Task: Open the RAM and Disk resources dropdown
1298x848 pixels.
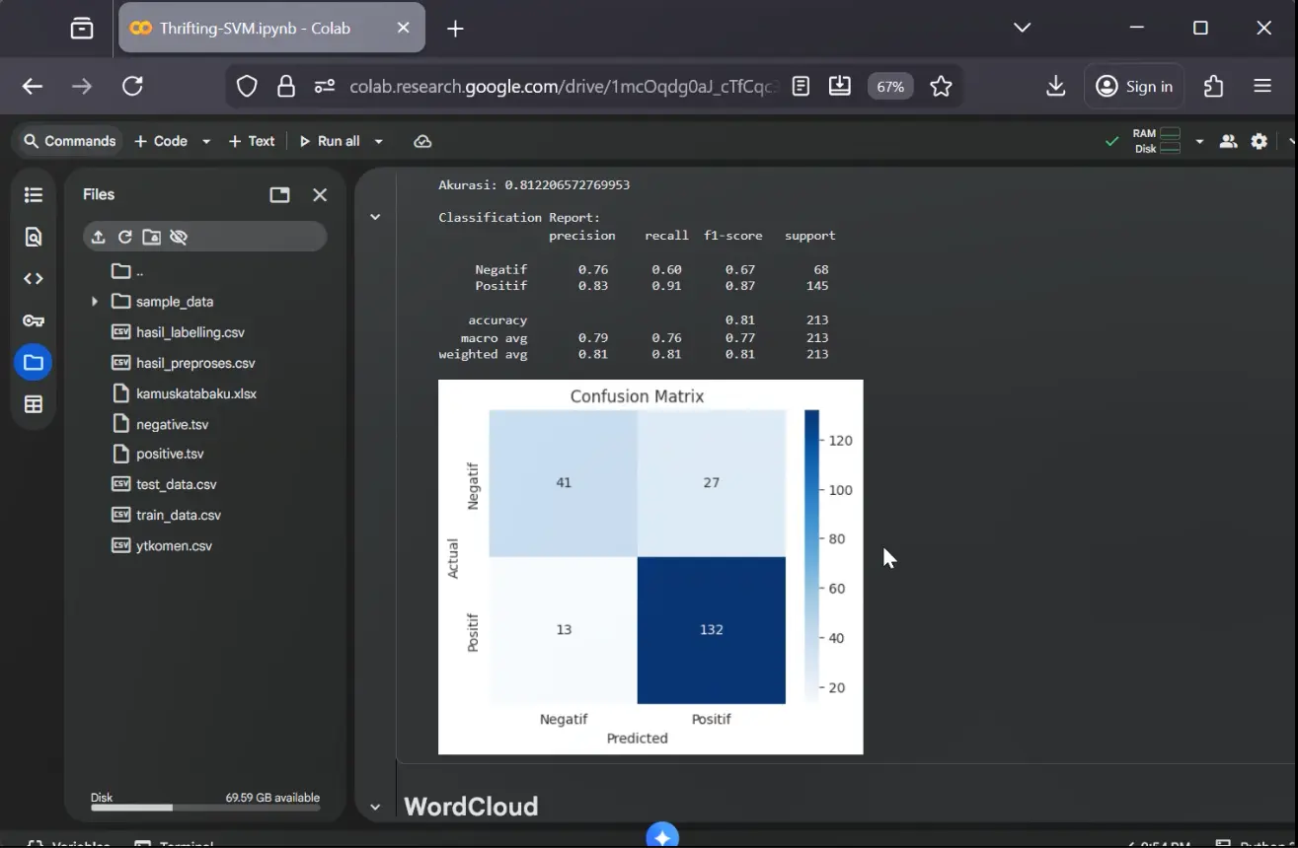Action: tap(1200, 141)
